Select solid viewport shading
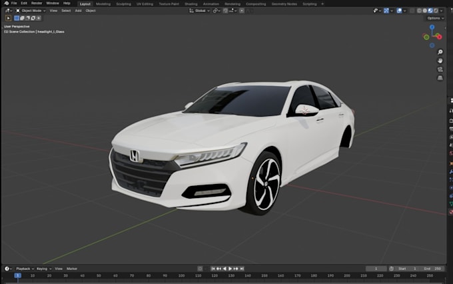This screenshot has width=453, height=284. point(425,11)
